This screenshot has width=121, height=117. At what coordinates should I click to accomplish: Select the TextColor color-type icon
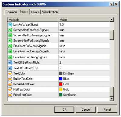click(x=10, y=73)
